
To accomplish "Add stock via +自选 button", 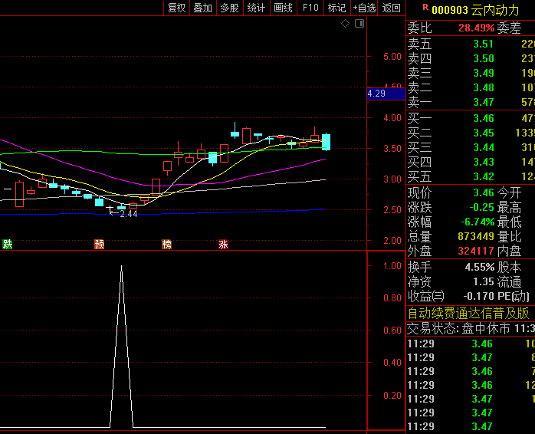I will [364, 8].
